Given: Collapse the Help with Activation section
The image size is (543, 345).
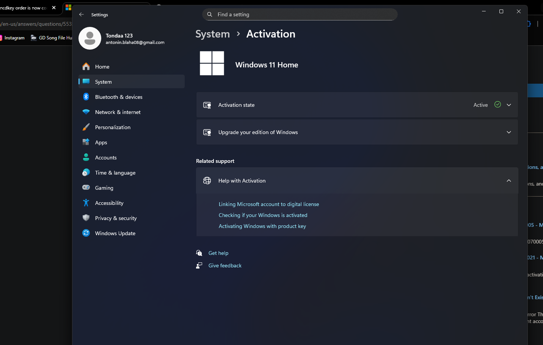Looking at the screenshot, I should pyautogui.click(x=509, y=181).
